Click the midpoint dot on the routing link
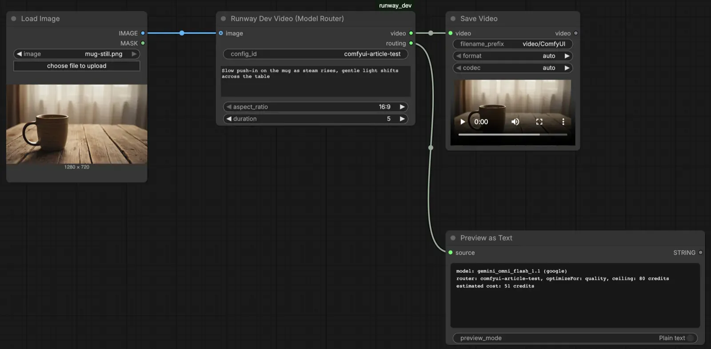 tap(431, 147)
